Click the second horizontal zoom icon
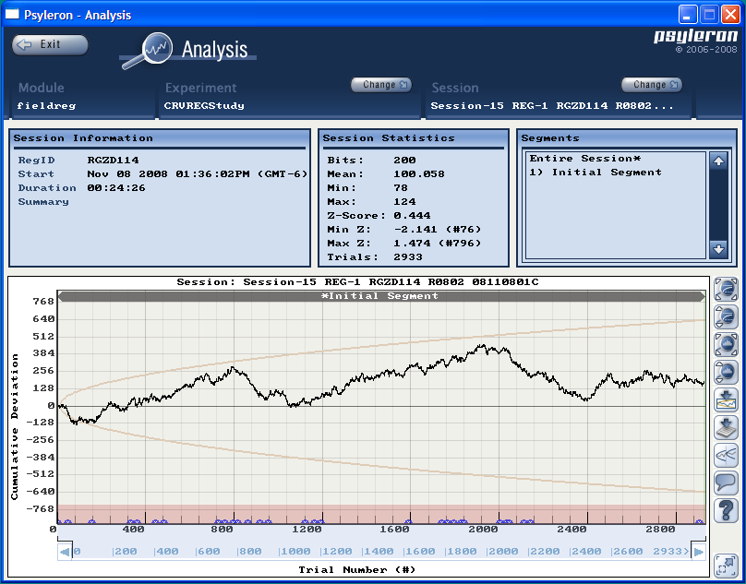The height and width of the screenshot is (584, 746). pos(727,317)
